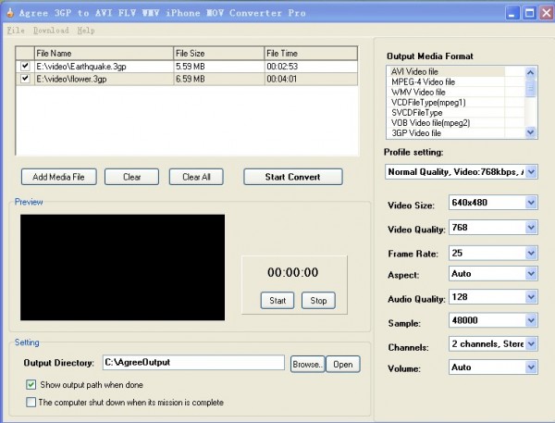
Task: Uncheck the Earthquake.3gp file checkbox
Action: coord(25,67)
